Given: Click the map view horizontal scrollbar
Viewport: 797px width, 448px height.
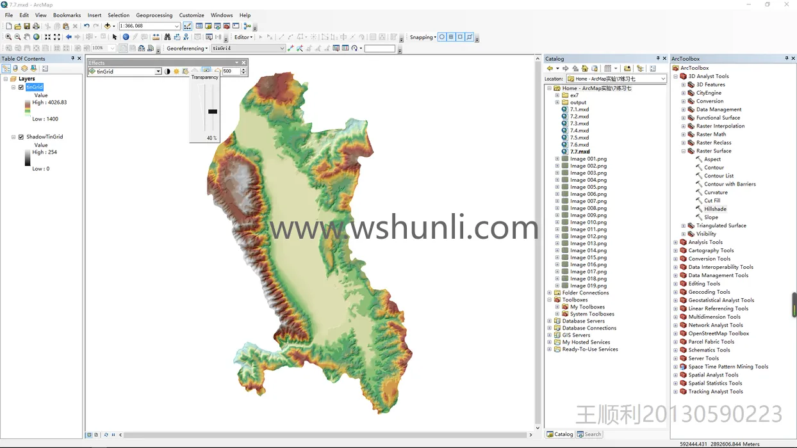Looking at the screenshot, I should (x=325, y=435).
